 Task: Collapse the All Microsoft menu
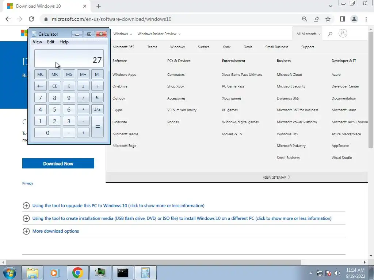click(308, 34)
